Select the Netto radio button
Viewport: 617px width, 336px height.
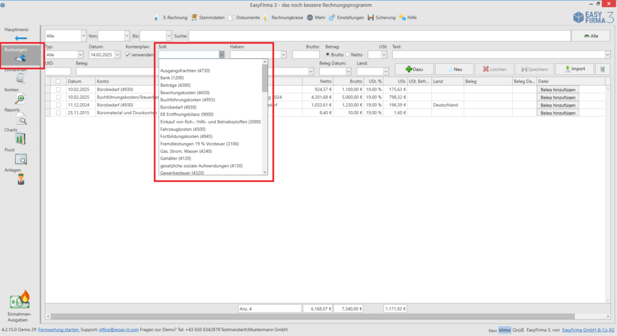click(x=348, y=54)
